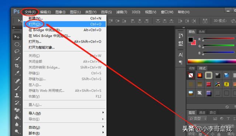Expand the 导入(M) submenu
This screenshot has width=236, height=136.
point(65,113)
